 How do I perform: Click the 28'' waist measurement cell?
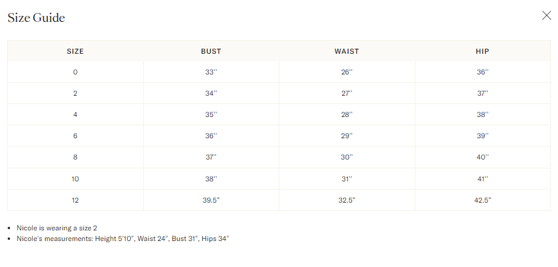347,115
